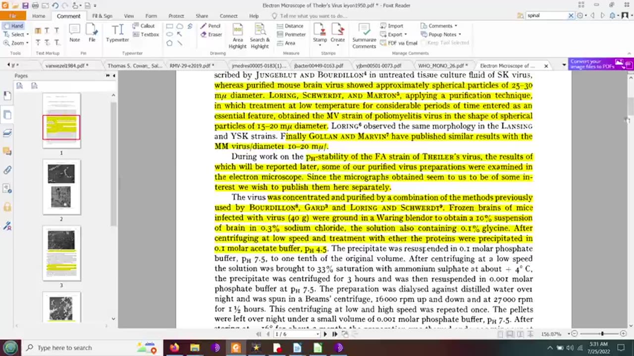Switch to the View ribbon tab
Screen dimensions: 634x356
(129, 16)
